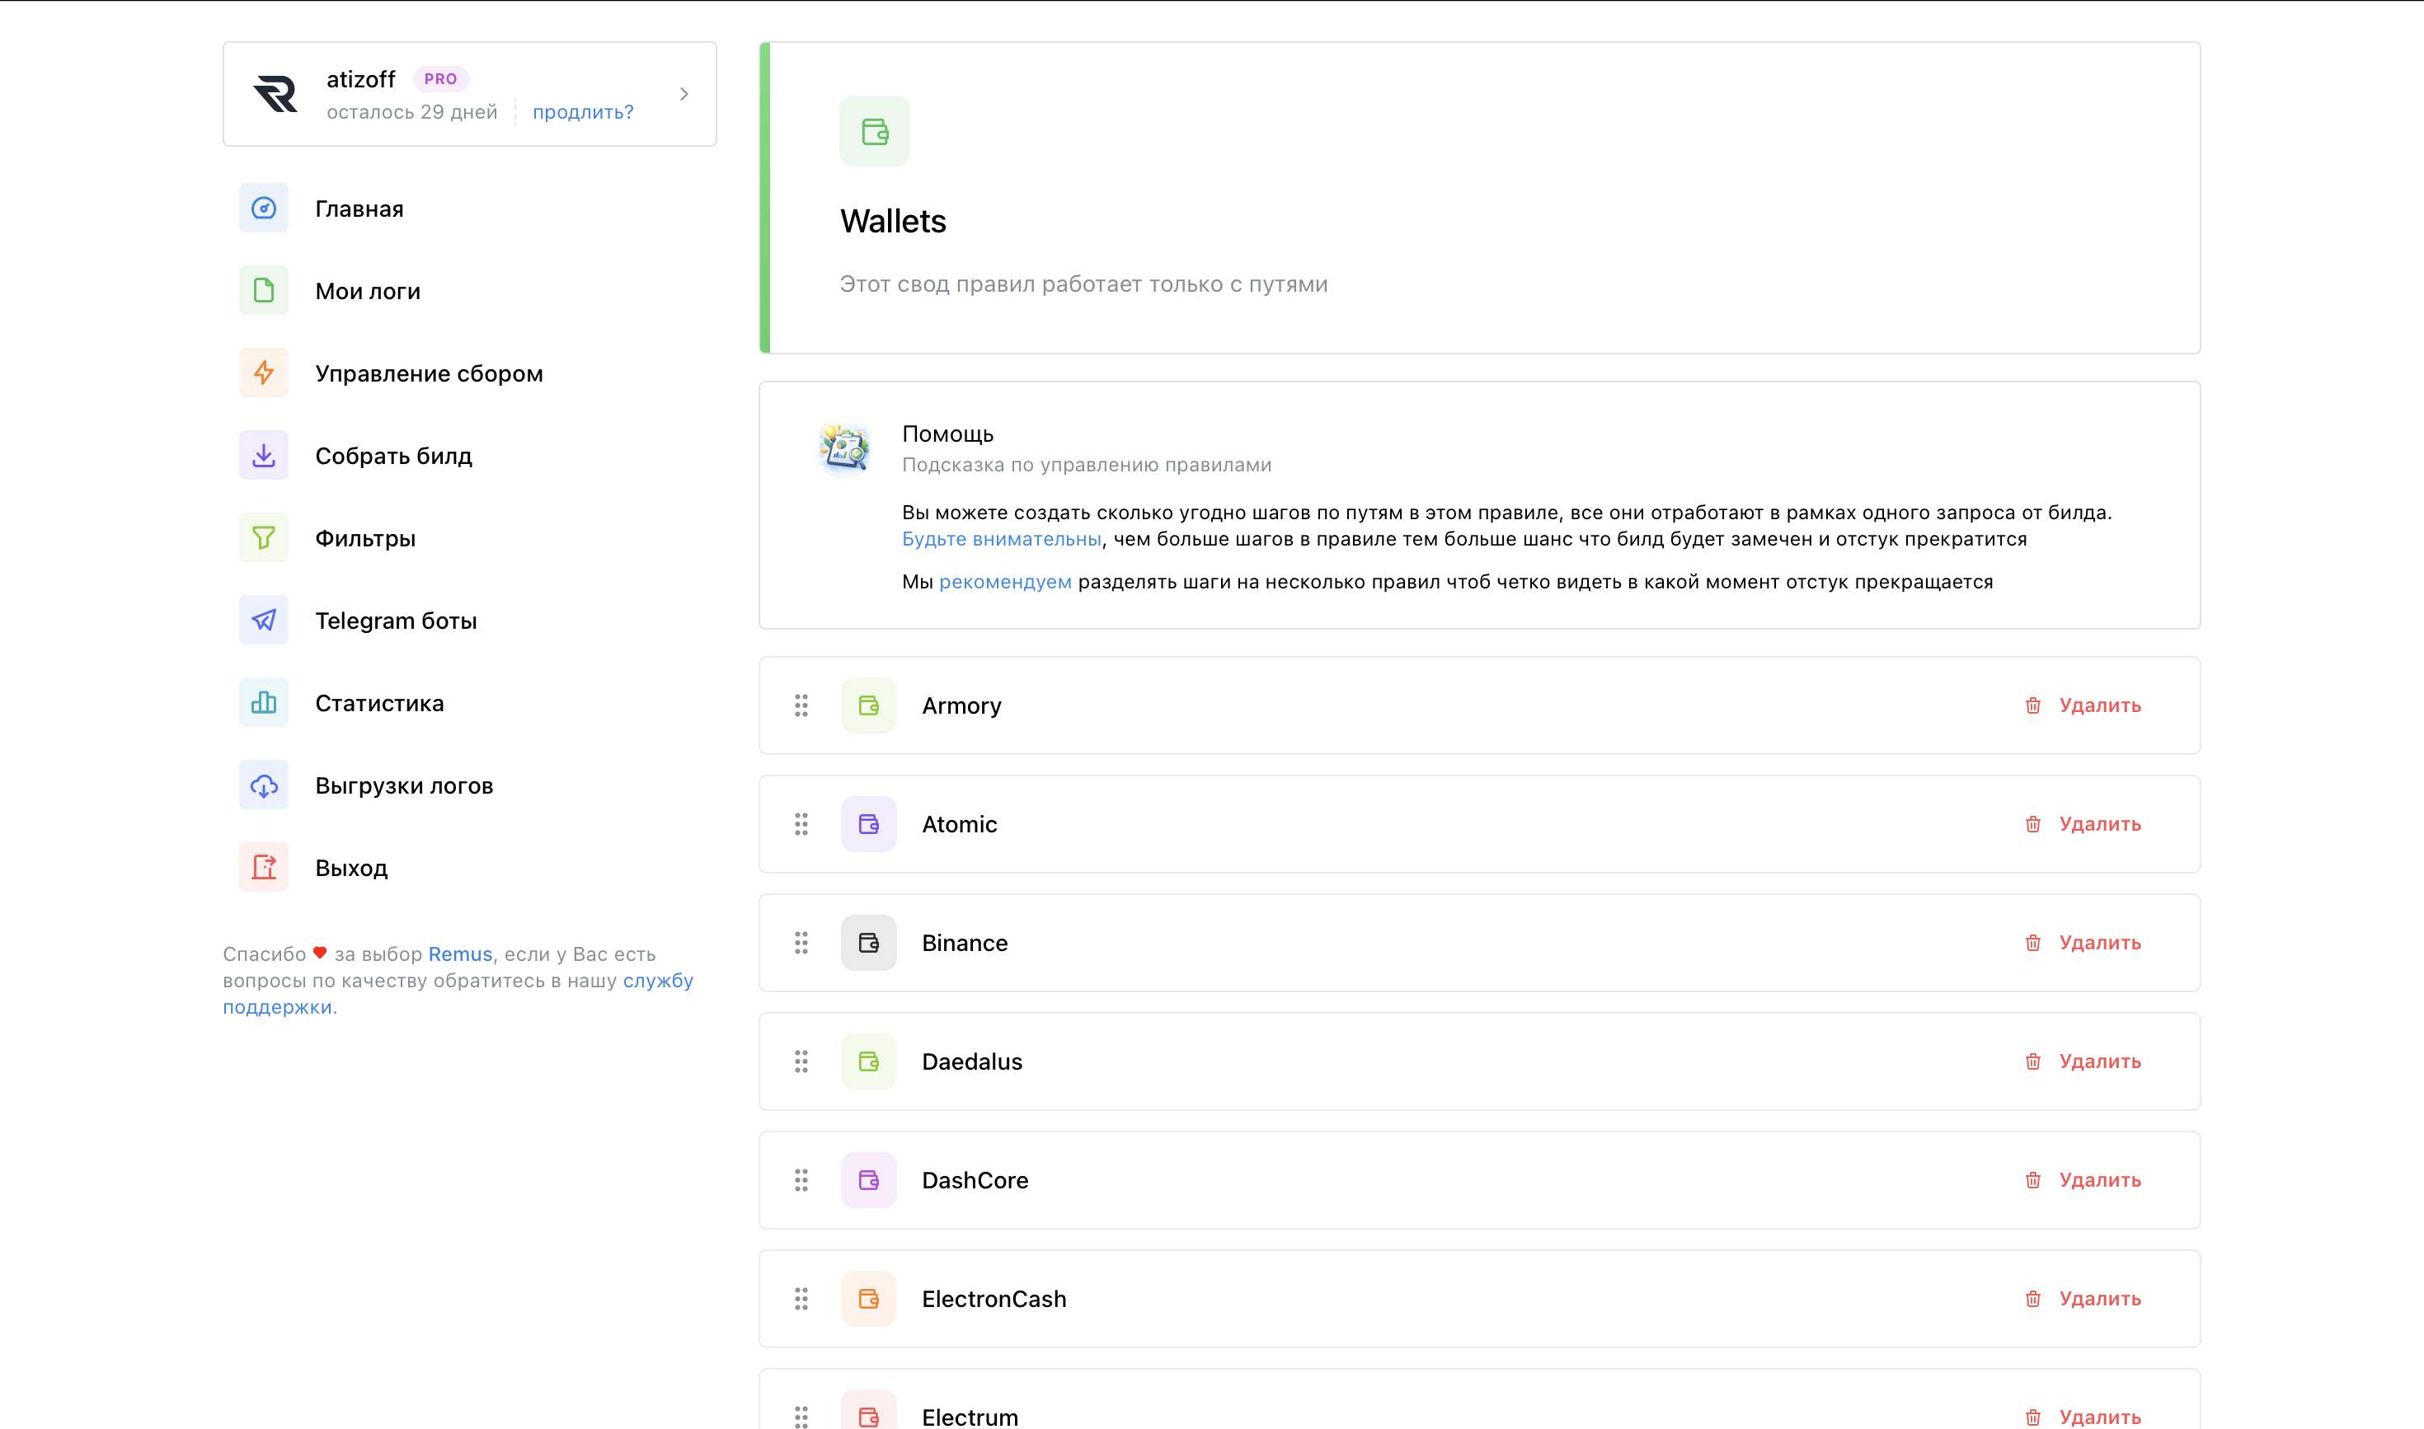Screen dimensions: 2424x1429
Task: Click the Будьте внимательны link
Action: (1001, 539)
